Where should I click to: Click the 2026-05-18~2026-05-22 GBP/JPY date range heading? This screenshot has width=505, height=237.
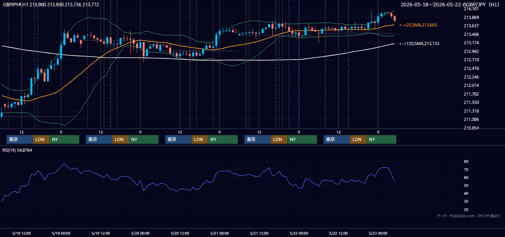click(x=450, y=4)
